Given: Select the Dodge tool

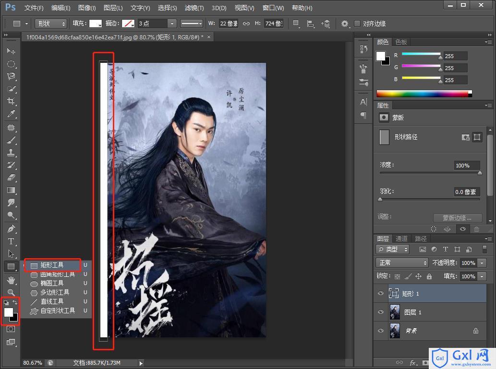Looking at the screenshot, I should pos(11,215).
